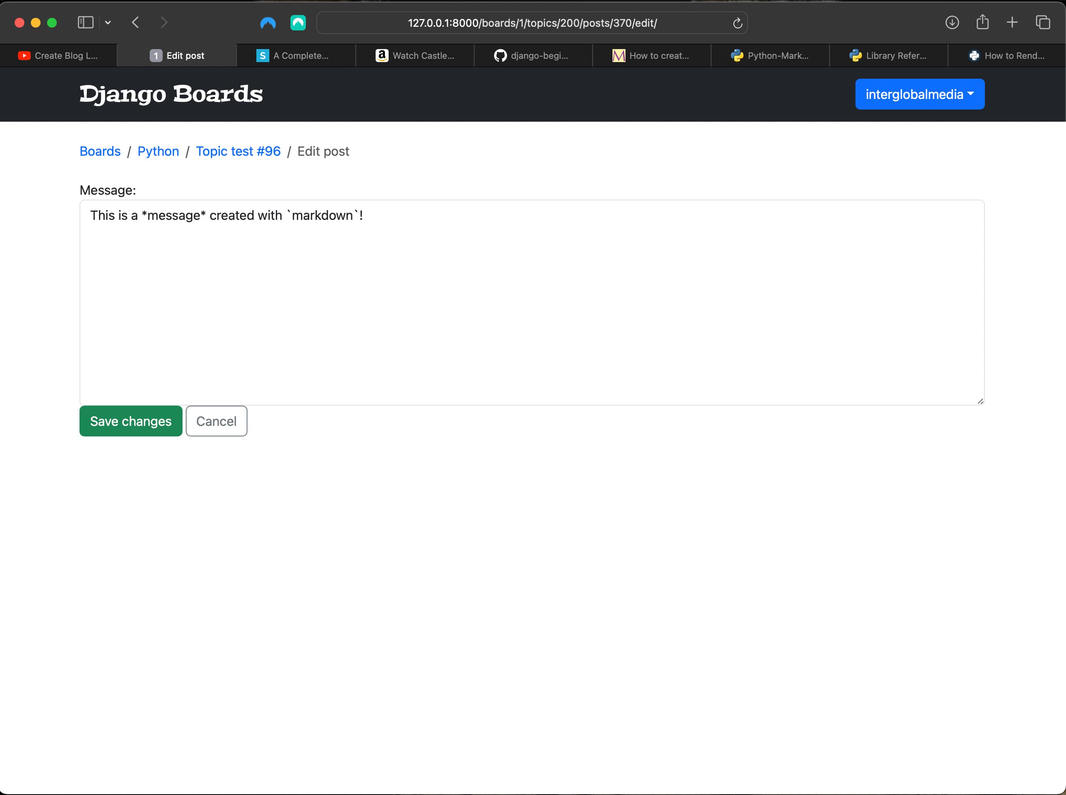The image size is (1066, 795).
Task: Click the green fullscreen window button
Action: pyautogui.click(x=52, y=23)
